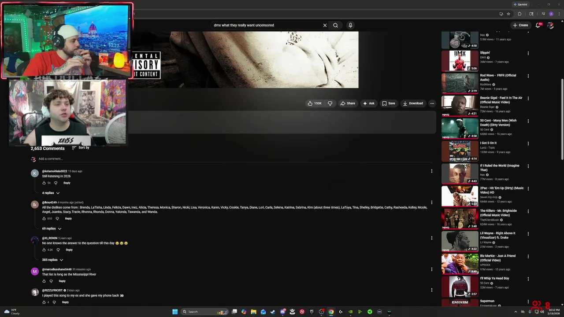Open Windows Start menu

[175, 312]
